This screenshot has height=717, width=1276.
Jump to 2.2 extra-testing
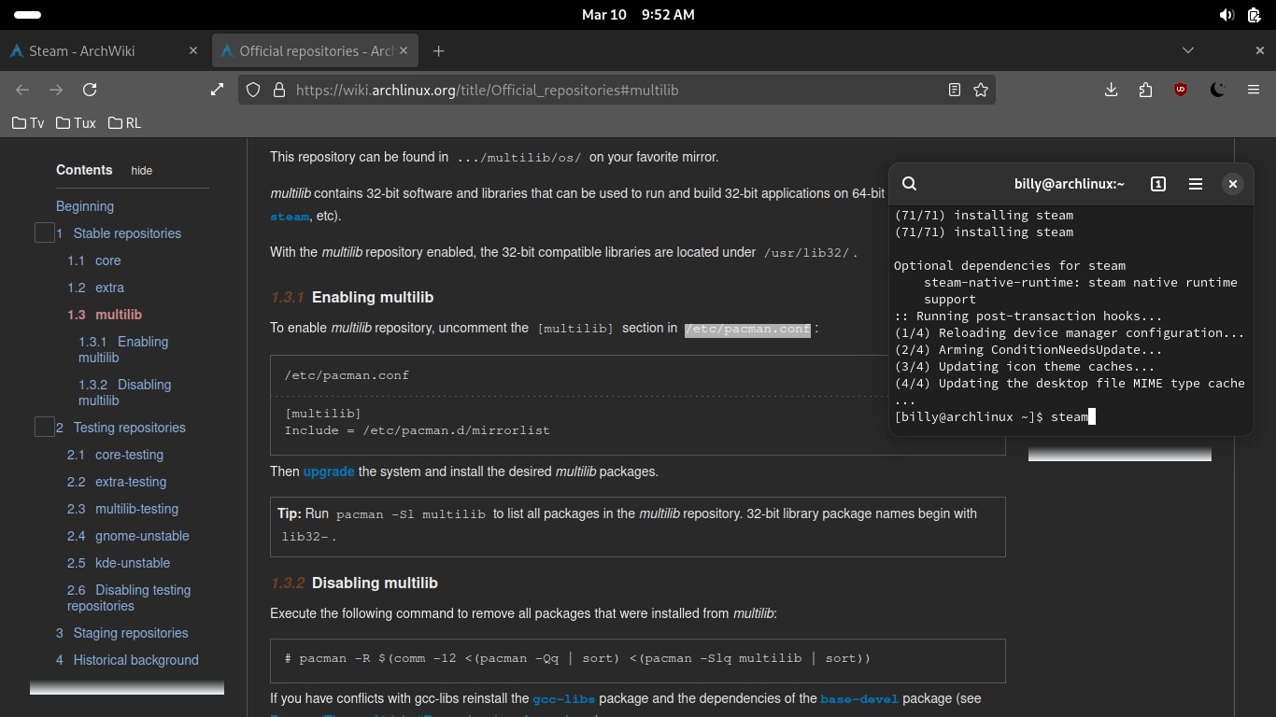pos(117,482)
